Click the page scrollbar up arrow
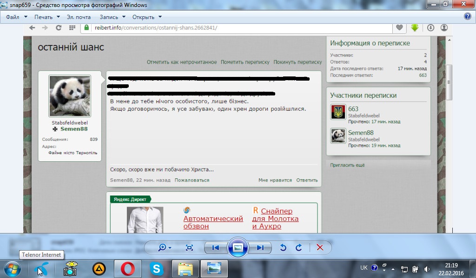Screen dimensions: 476x278 click(450, 40)
